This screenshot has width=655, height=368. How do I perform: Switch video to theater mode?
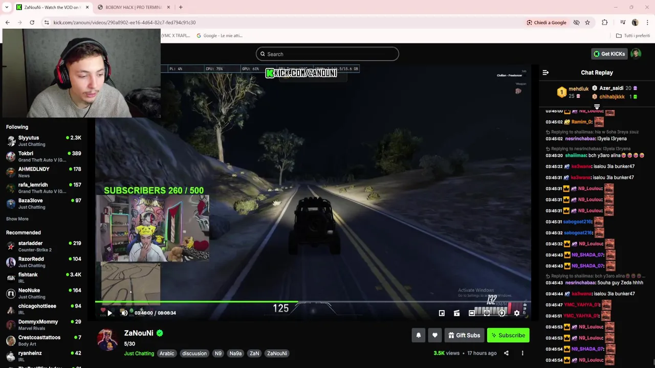pos(471,313)
